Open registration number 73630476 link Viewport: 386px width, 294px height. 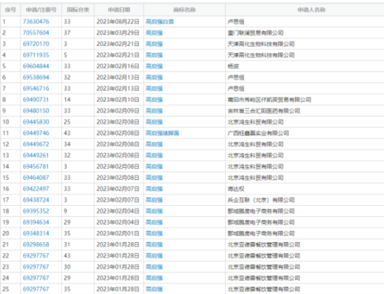point(36,22)
